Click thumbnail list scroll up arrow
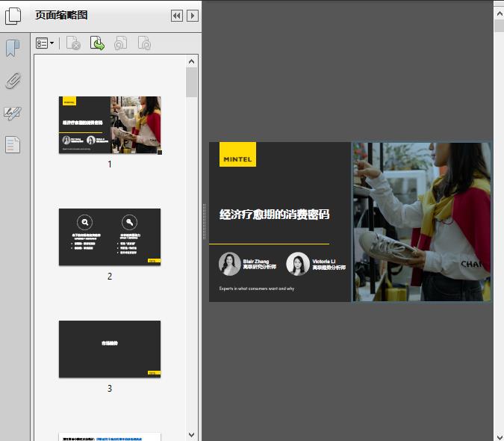Image resolution: width=504 pixels, height=441 pixels. point(192,61)
